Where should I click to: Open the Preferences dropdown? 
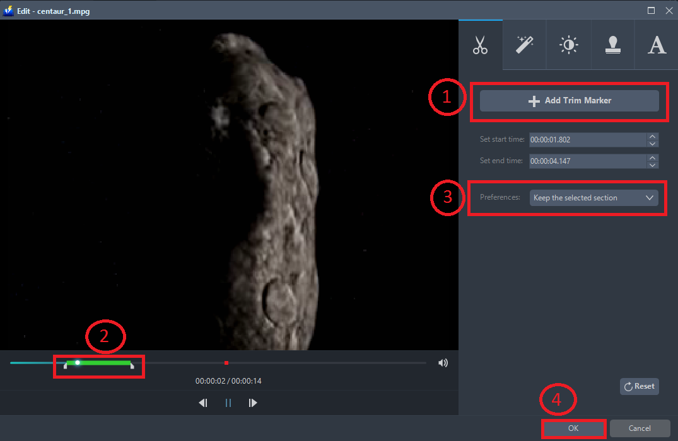coord(593,198)
